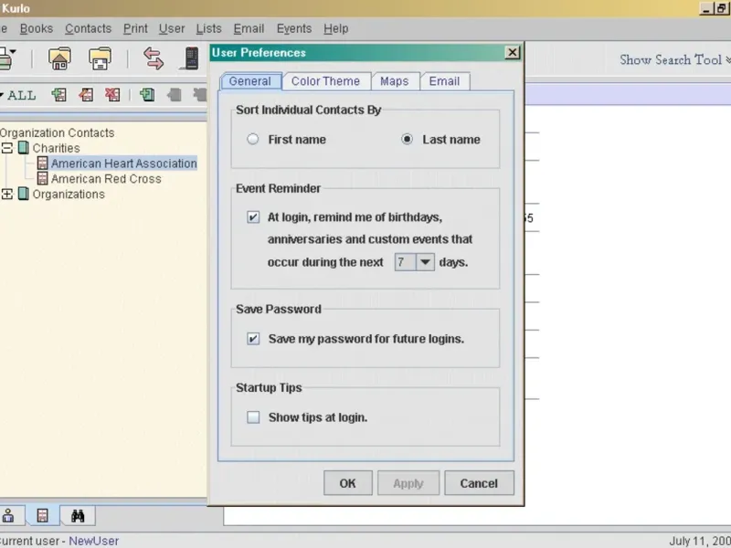Close the User Preferences dialog
Image resolution: width=731 pixels, height=548 pixels.
pos(513,52)
